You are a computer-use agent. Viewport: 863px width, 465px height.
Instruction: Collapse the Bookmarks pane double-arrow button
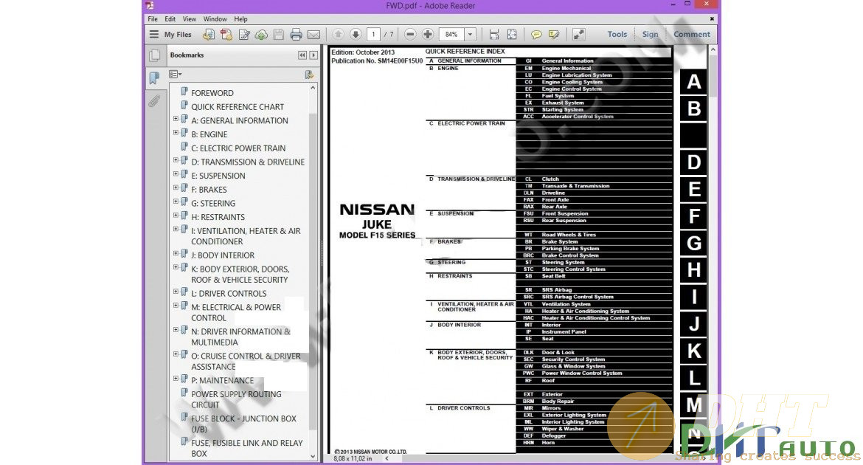(x=302, y=55)
